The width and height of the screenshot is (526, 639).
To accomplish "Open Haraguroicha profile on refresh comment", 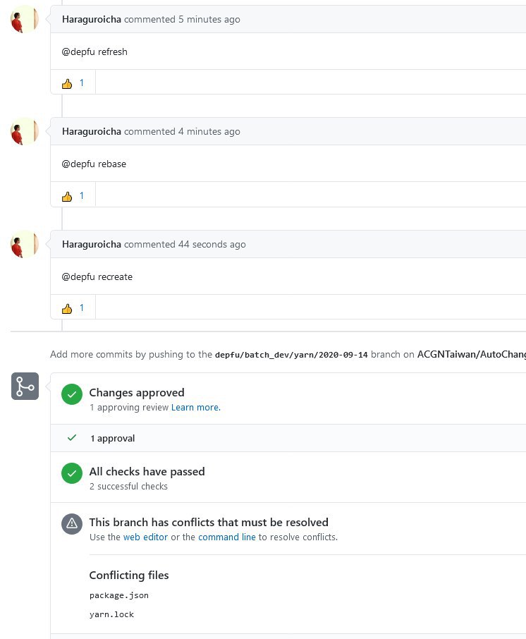I will [92, 20].
